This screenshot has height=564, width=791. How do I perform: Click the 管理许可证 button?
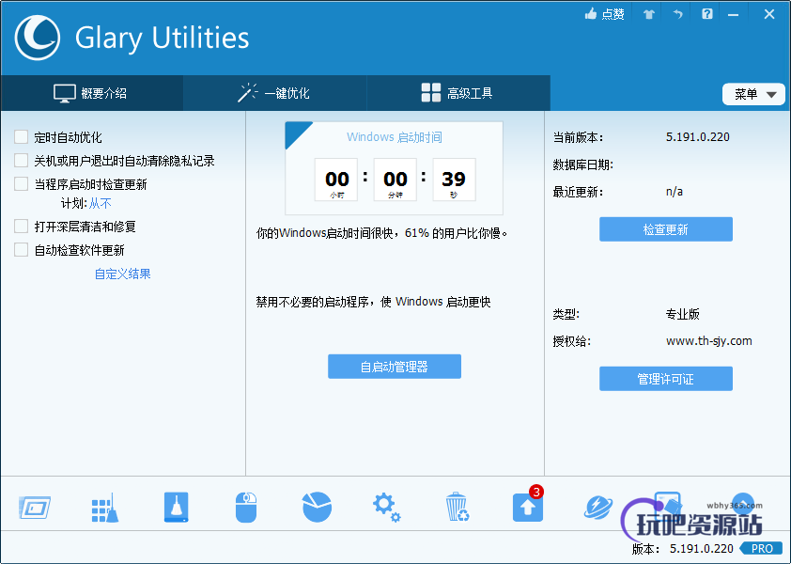coord(666,379)
